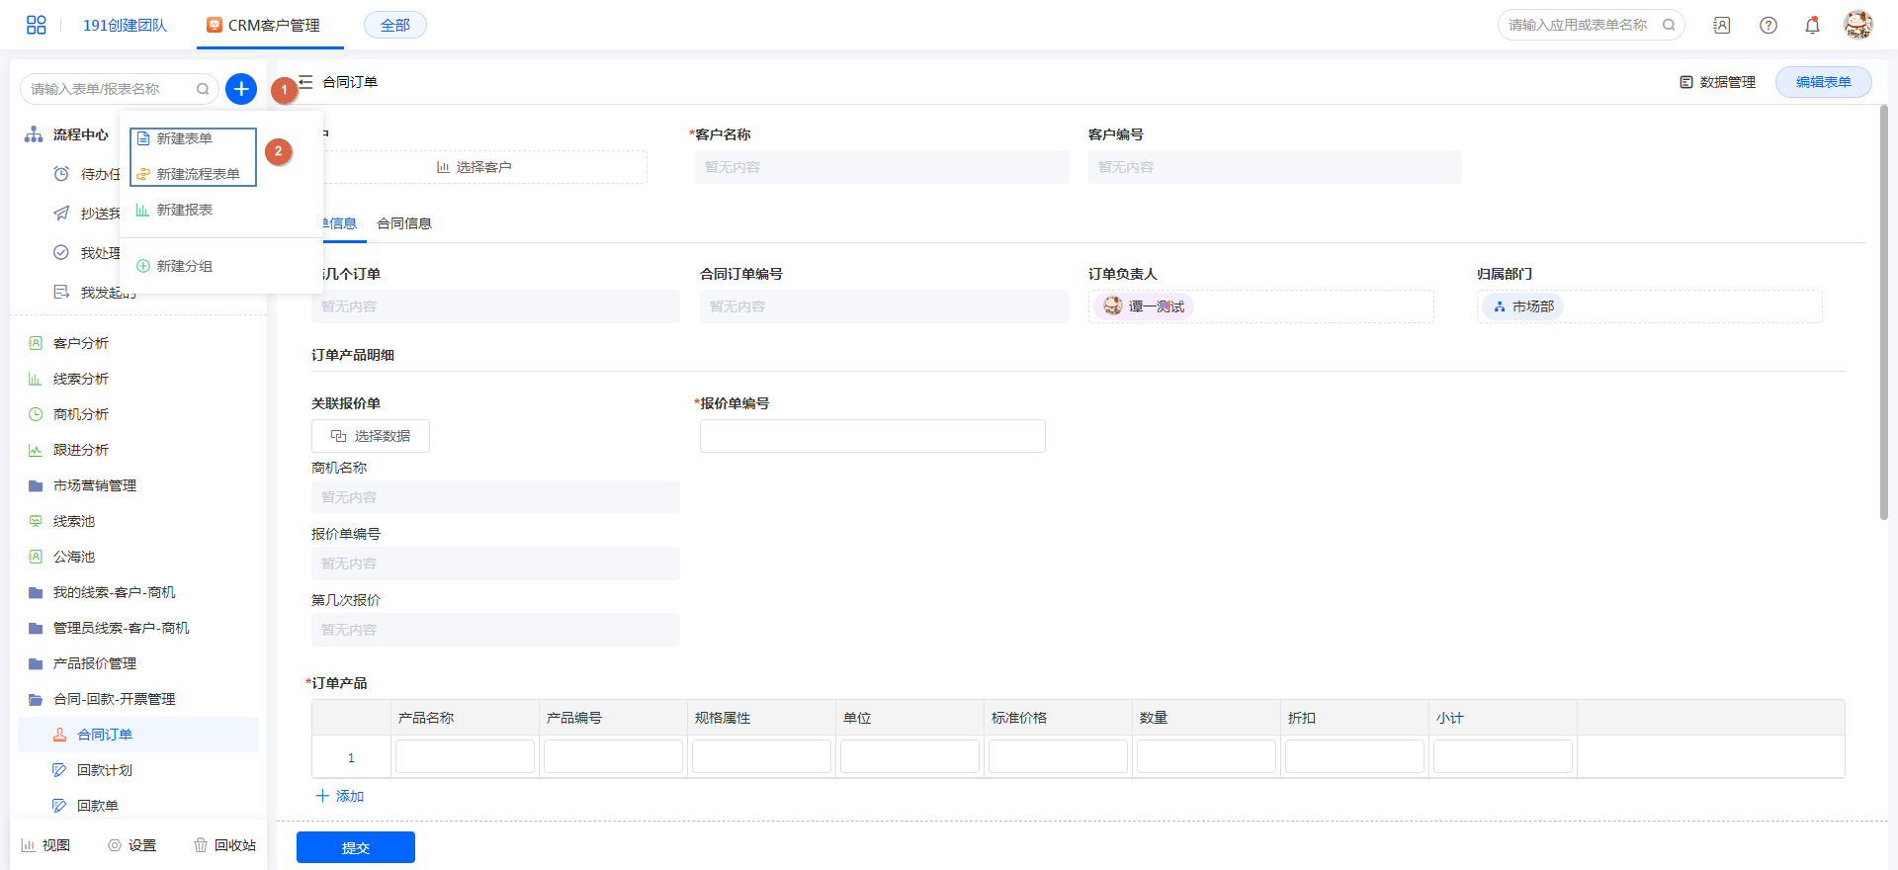1898x870 pixels.
Task: Click the 报价单编号 input field
Action: pos(872,436)
